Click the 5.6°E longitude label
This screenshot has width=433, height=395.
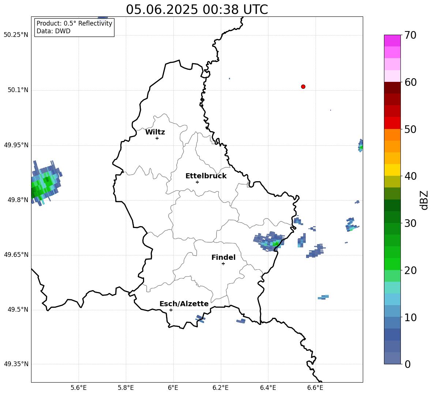click(79, 388)
